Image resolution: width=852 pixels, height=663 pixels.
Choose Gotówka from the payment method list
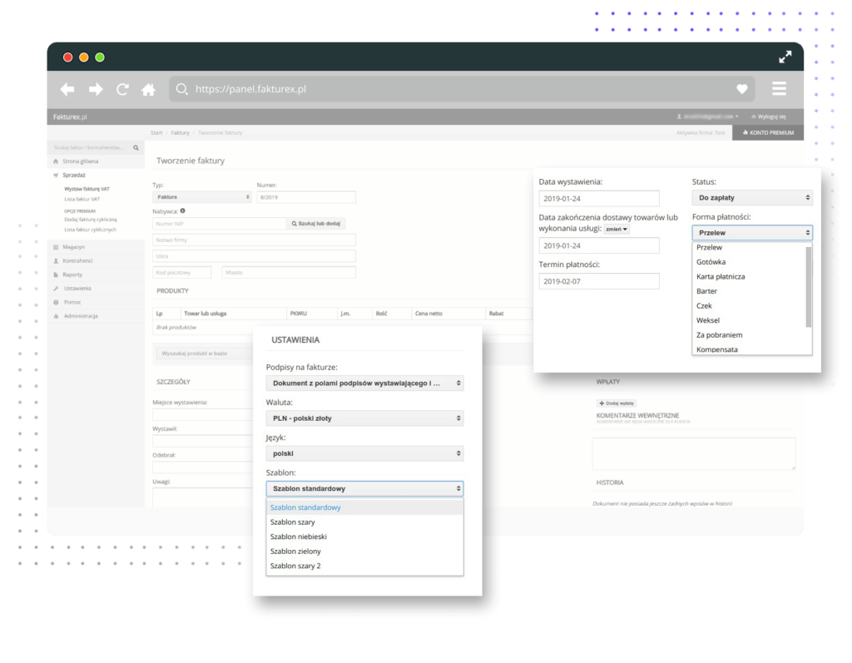pyautogui.click(x=711, y=262)
